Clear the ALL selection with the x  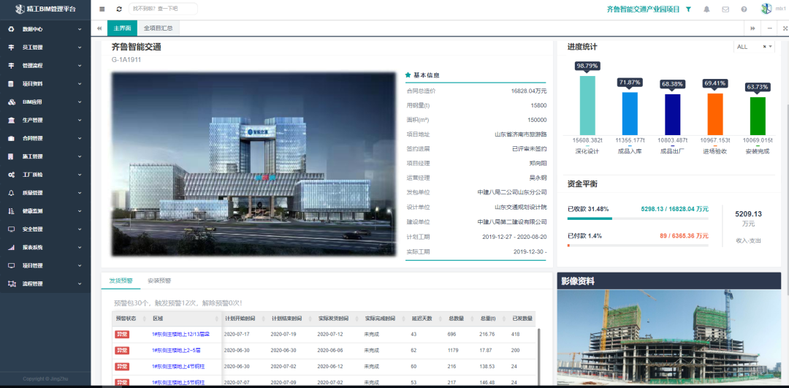764,47
